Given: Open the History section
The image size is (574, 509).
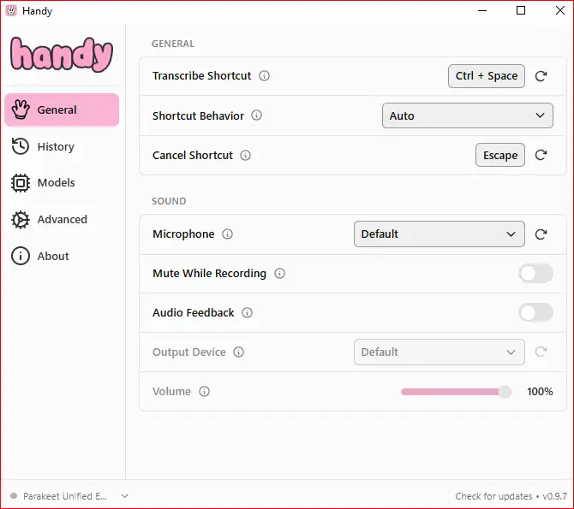Looking at the screenshot, I should coord(62,146).
